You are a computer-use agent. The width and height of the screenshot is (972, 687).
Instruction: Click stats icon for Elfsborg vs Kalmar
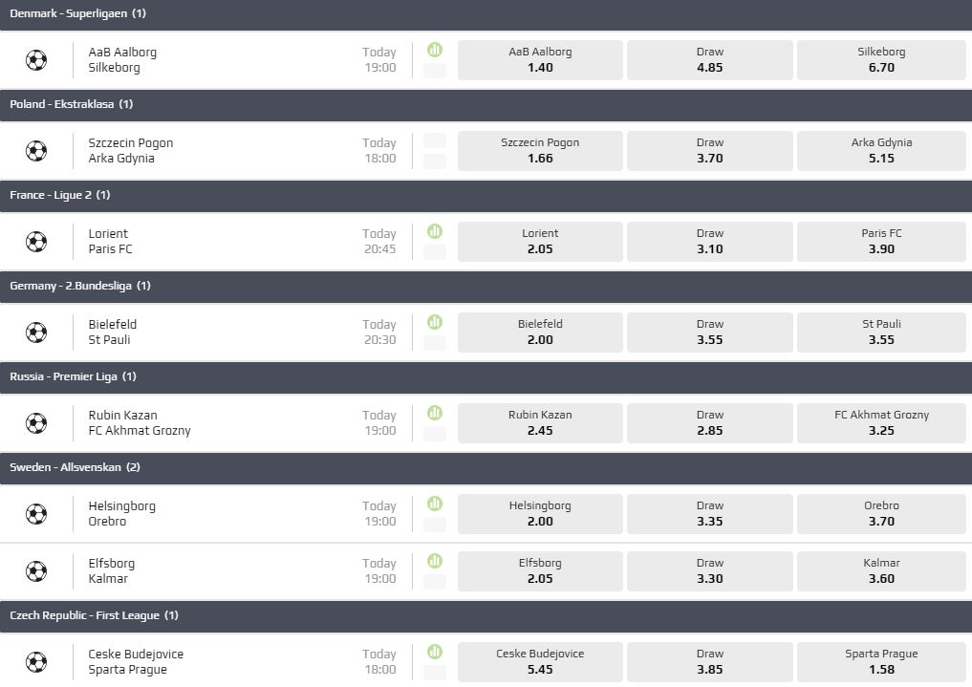(435, 561)
